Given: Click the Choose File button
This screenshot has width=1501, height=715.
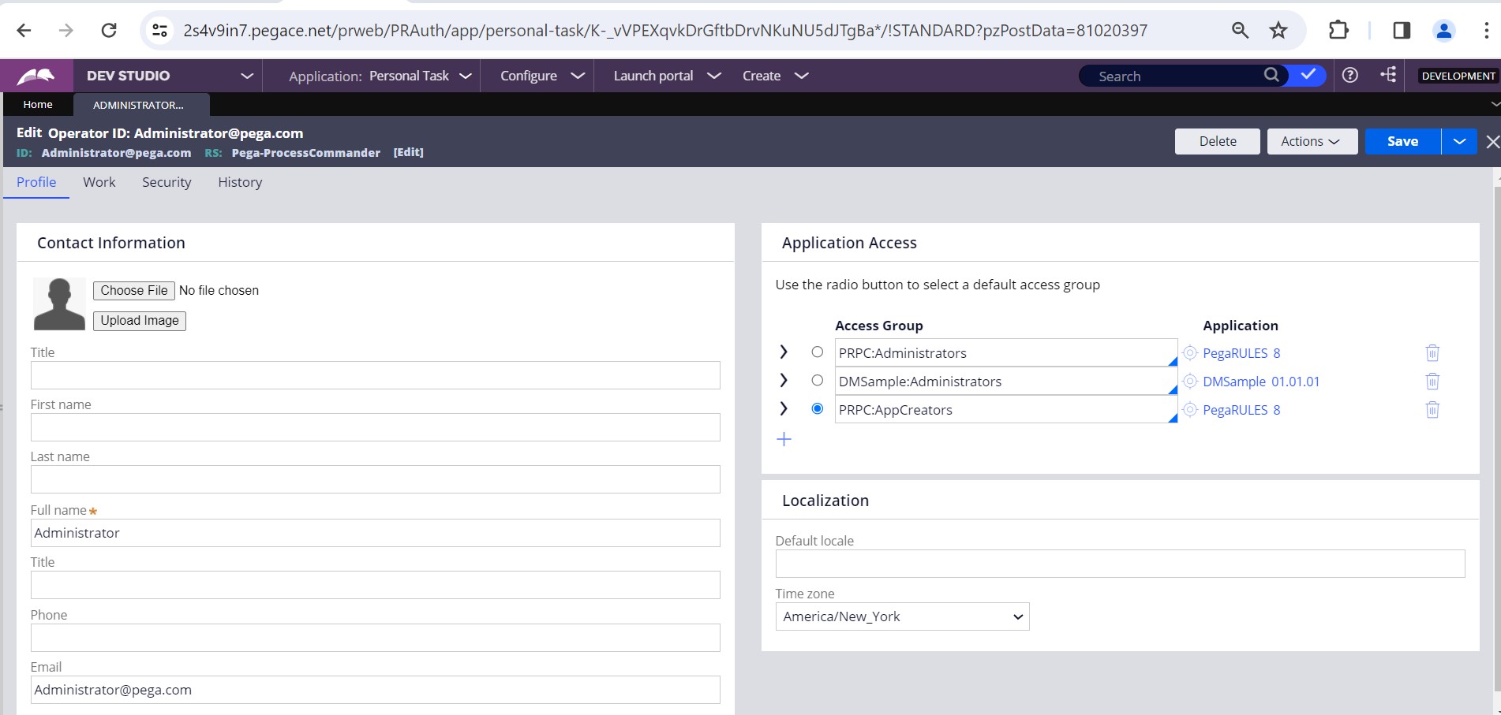Looking at the screenshot, I should pyautogui.click(x=134, y=290).
